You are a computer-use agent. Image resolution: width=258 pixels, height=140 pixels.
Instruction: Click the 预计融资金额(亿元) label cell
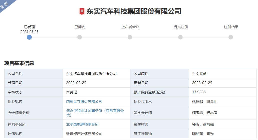[x=160, y=92]
